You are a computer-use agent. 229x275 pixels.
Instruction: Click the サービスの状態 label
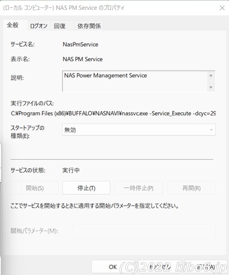pyautogui.click(x=28, y=170)
